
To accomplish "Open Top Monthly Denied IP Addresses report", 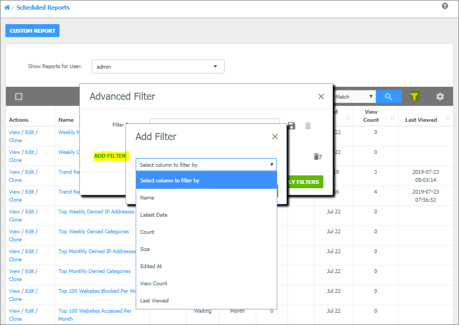I will [x=97, y=251].
